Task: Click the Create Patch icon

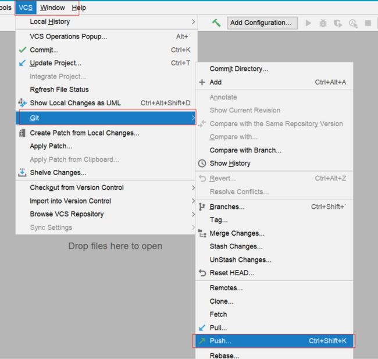Action: coord(22,133)
